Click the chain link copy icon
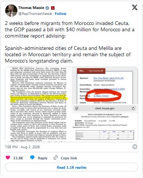Image resolution: width=143 pixels, height=178 pixels. pyautogui.click(x=56, y=158)
